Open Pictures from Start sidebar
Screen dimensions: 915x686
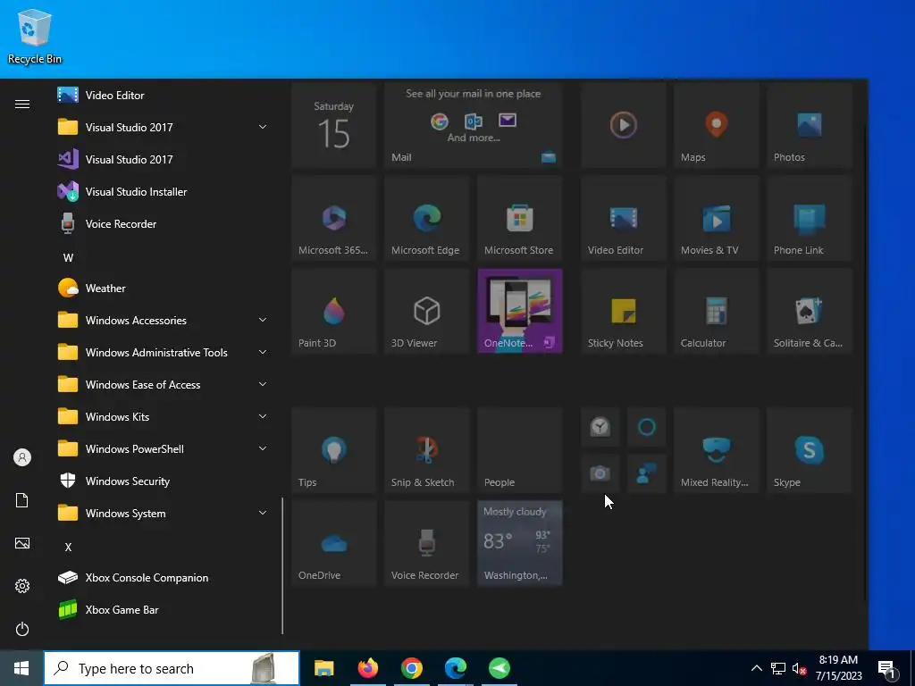click(22, 543)
